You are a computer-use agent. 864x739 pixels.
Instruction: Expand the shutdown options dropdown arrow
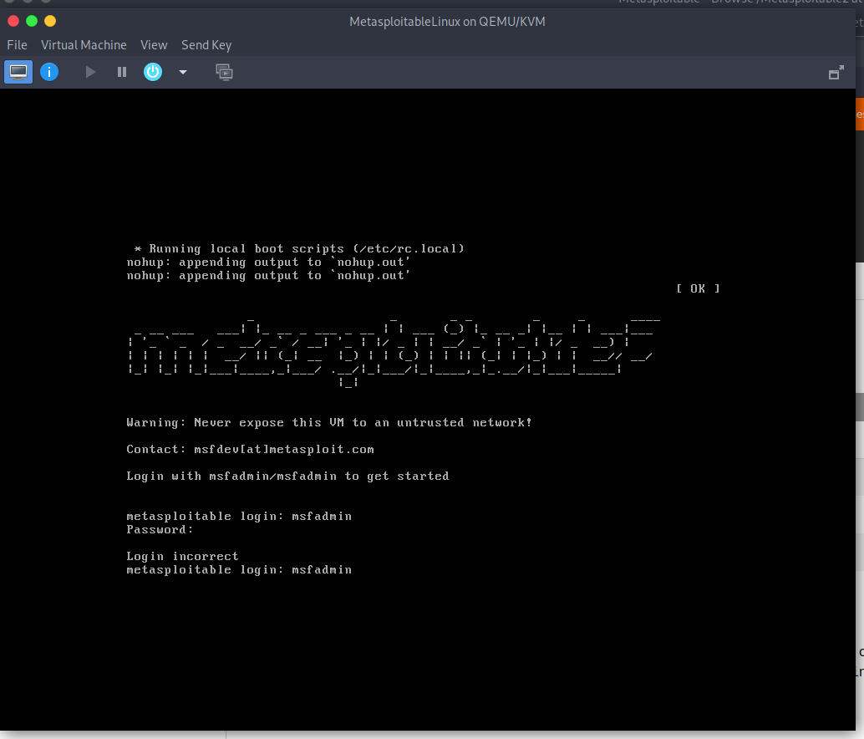click(183, 72)
